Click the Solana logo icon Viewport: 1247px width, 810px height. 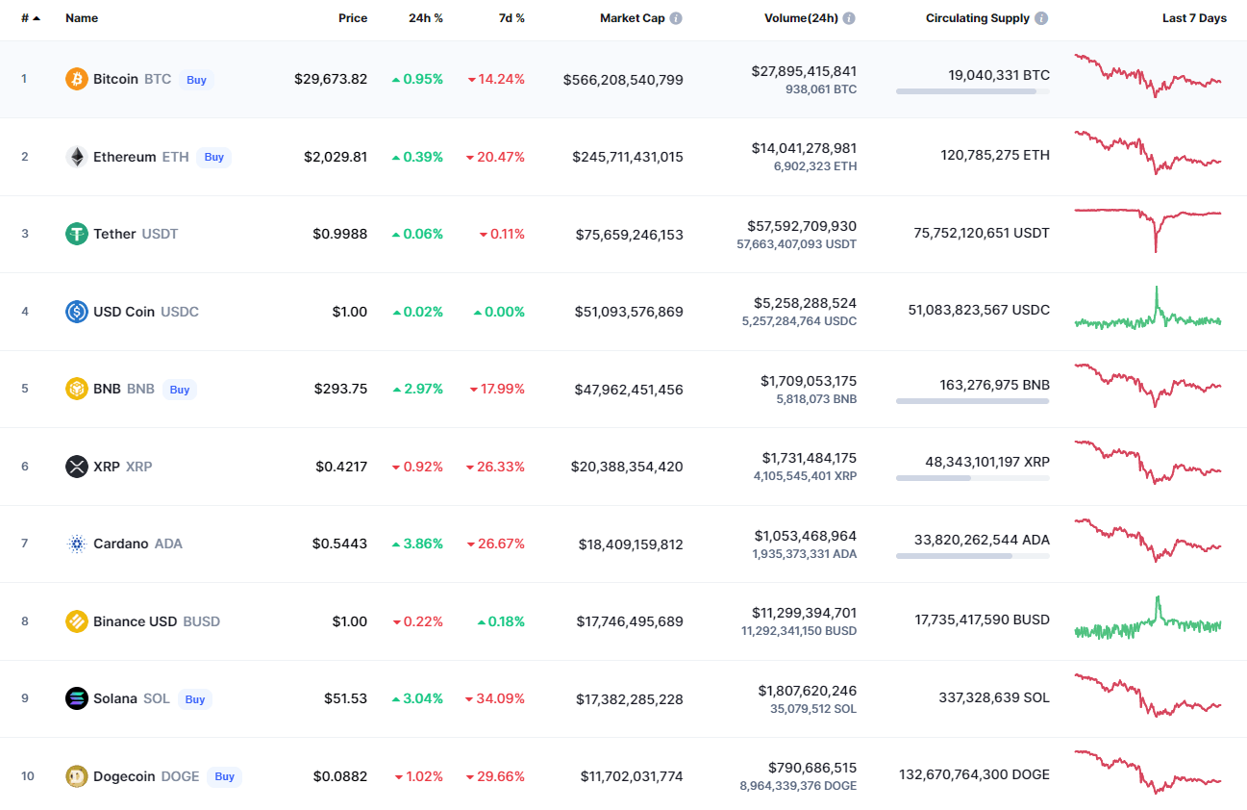tap(77, 698)
